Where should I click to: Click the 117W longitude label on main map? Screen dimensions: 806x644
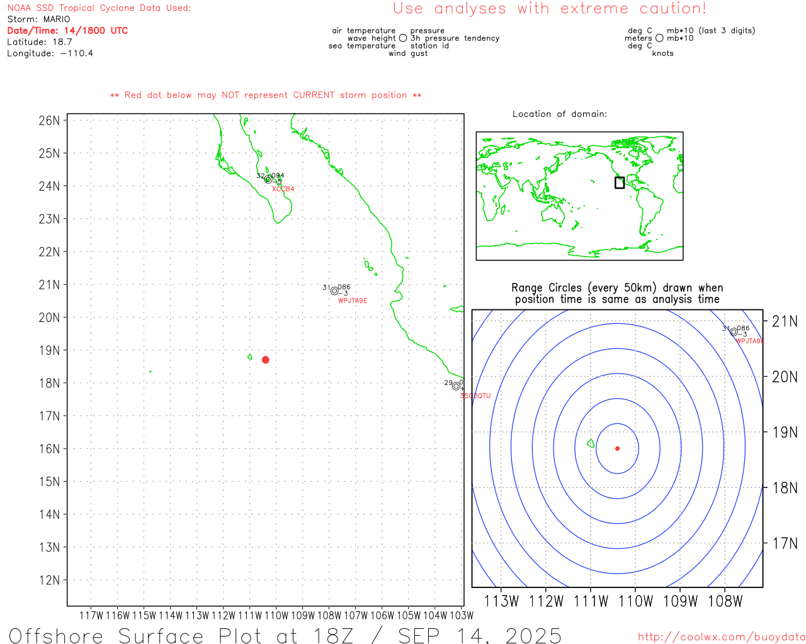[91, 615]
